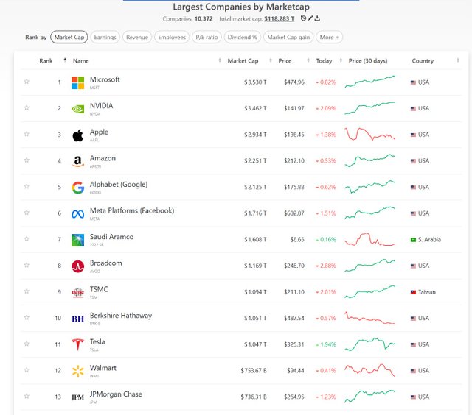The height and width of the screenshot is (415, 472).
Task: Click the Alphabet Google logo icon
Action: (77, 188)
